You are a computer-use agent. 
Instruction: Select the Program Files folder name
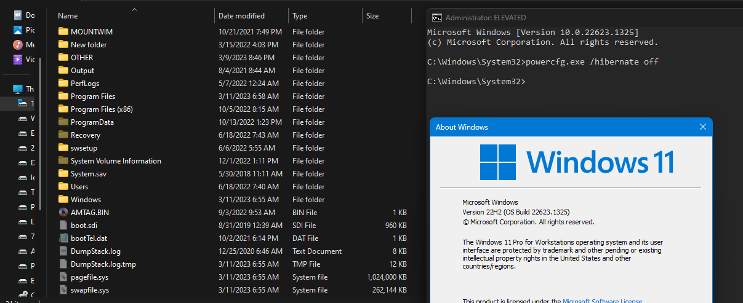[x=93, y=96]
